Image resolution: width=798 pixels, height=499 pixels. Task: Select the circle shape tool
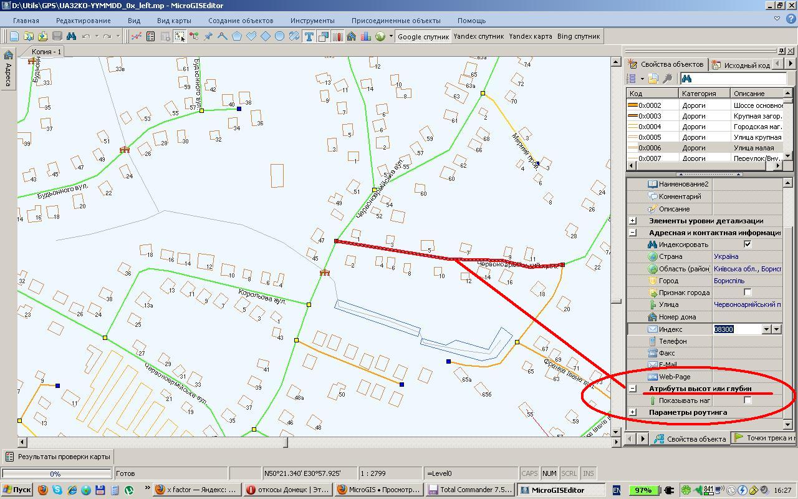click(x=280, y=36)
